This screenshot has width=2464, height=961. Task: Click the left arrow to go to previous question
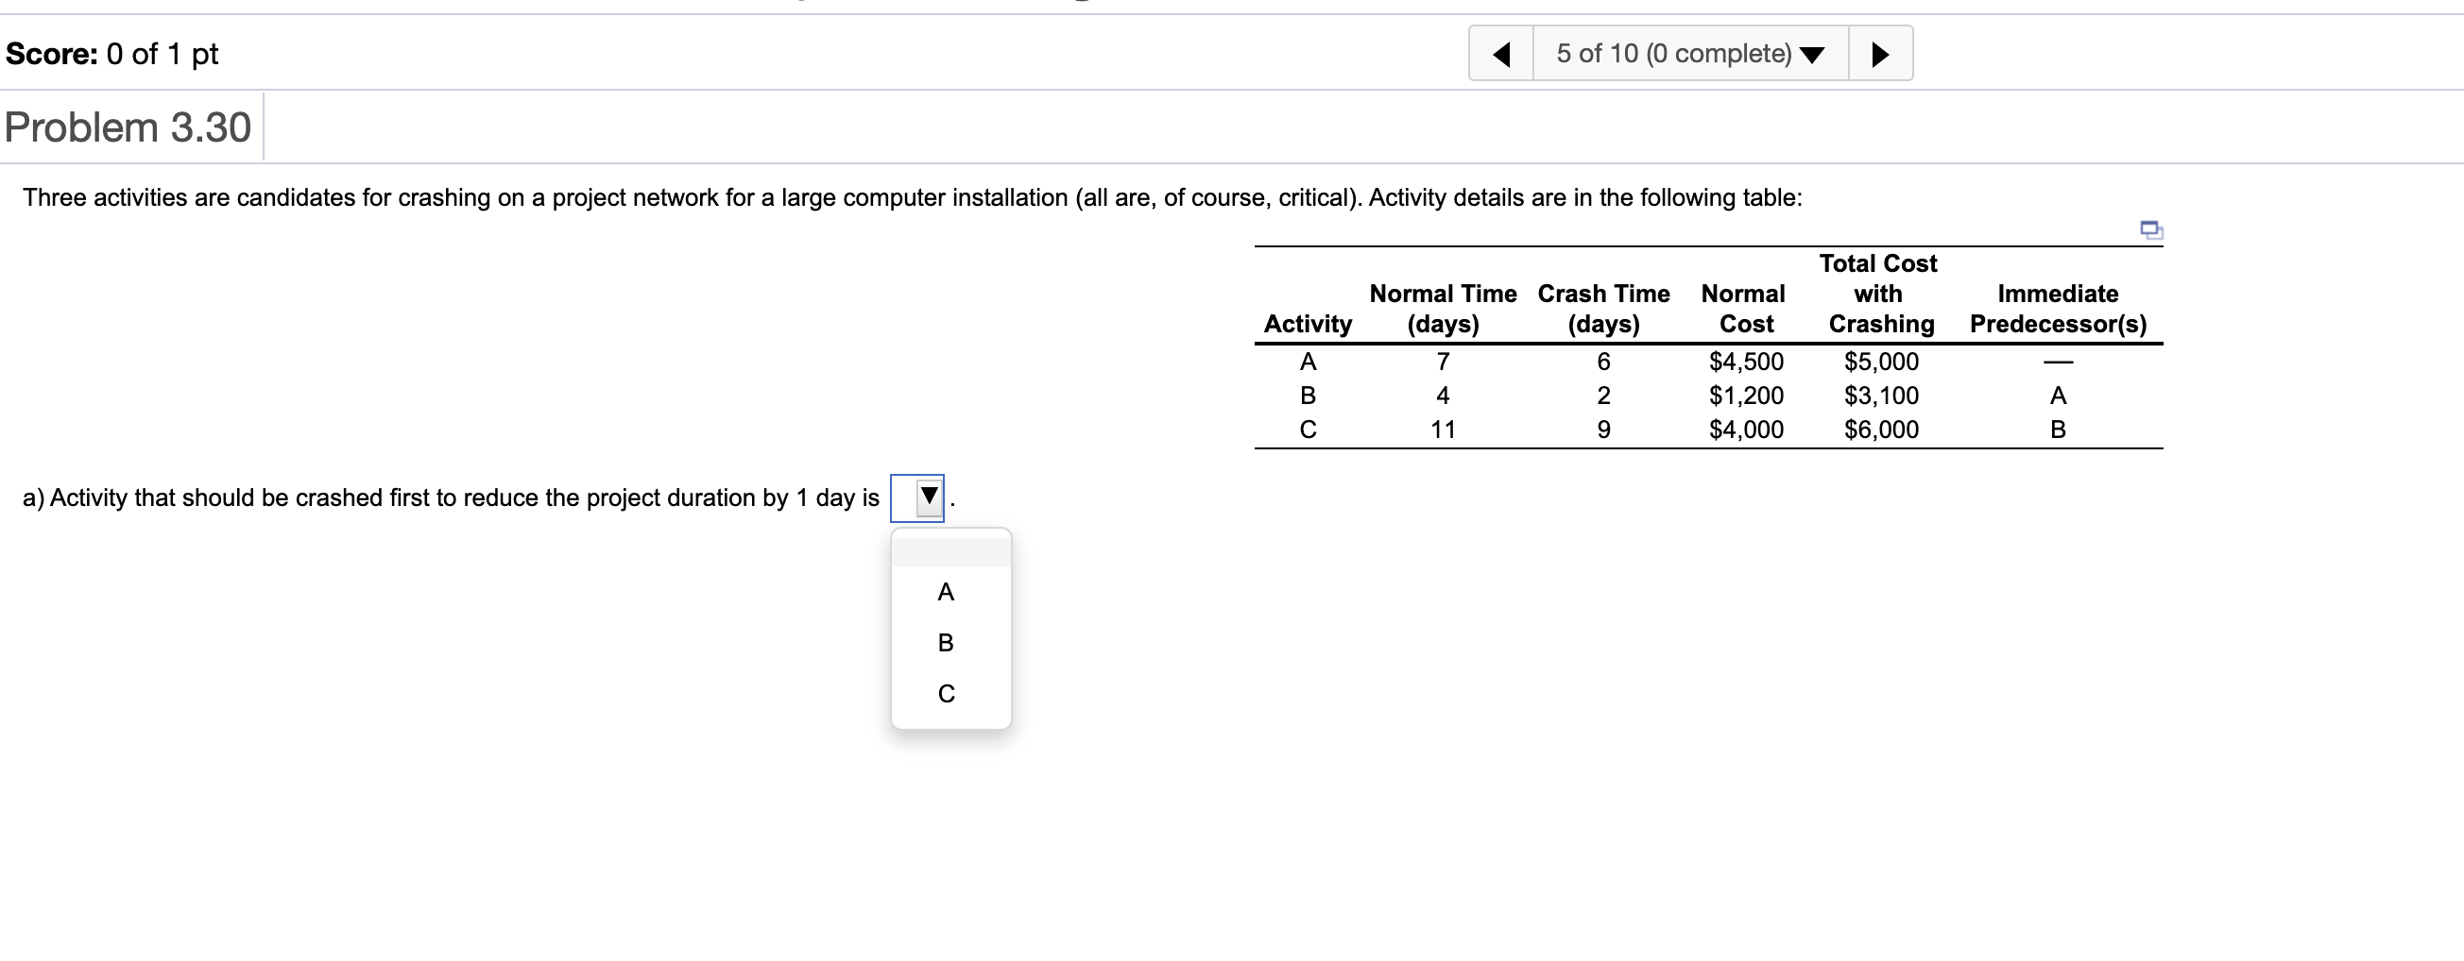click(x=1500, y=54)
